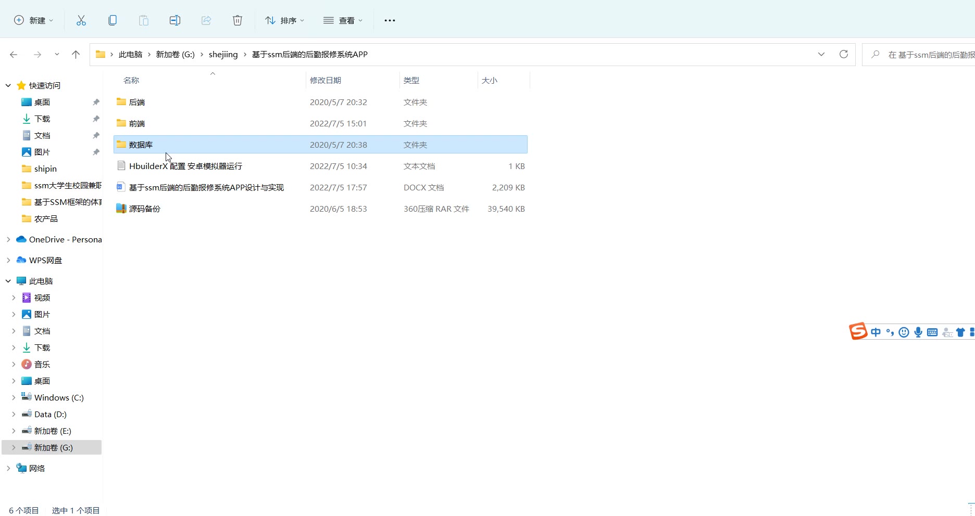Image resolution: width=975 pixels, height=516 pixels.
Task: Open the 查看 view dropdown
Action: coord(343,20)
